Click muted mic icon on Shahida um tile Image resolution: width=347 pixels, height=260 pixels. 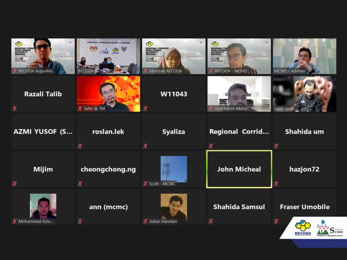pyautogui.click(x=276, y=146)
